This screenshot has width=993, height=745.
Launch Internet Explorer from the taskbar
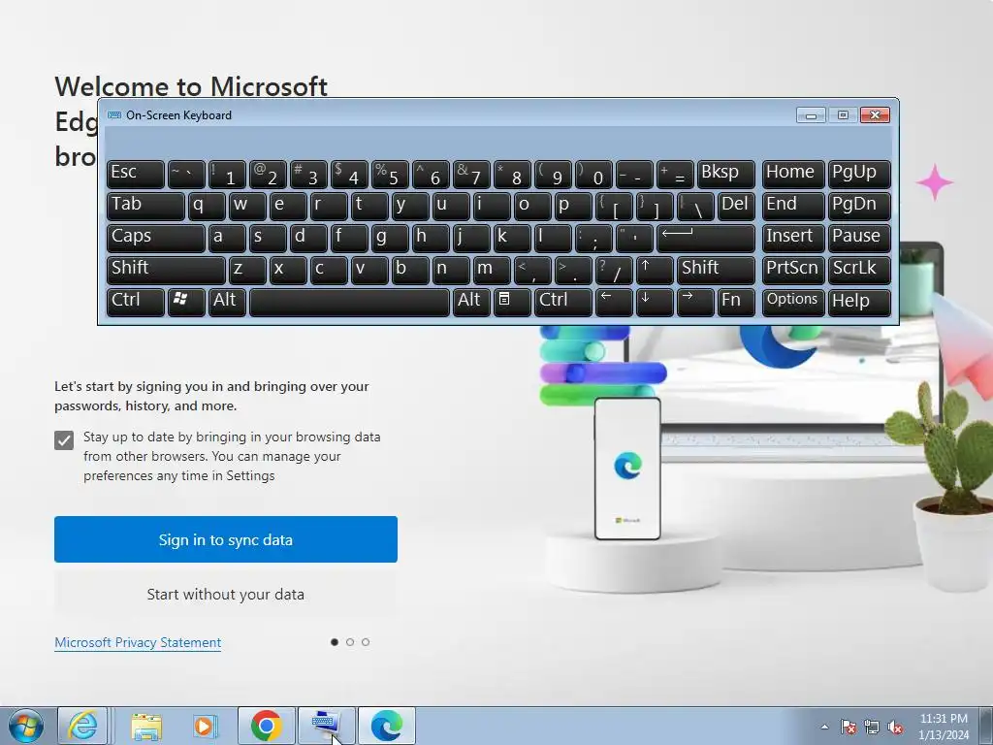tap(83, 726)
